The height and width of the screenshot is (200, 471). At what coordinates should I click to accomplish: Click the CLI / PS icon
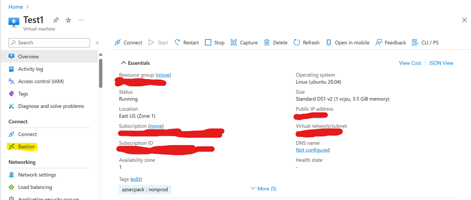point(415,42)
